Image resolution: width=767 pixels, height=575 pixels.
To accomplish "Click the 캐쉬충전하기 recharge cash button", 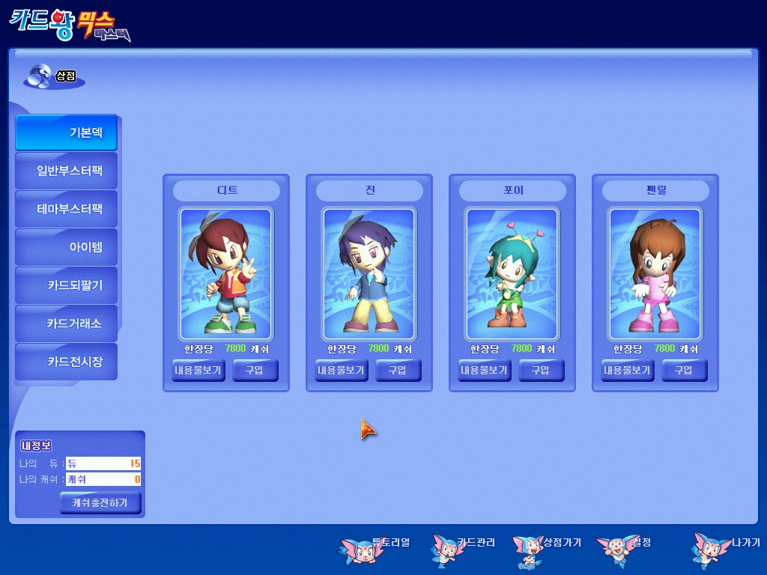I will 100,502.
